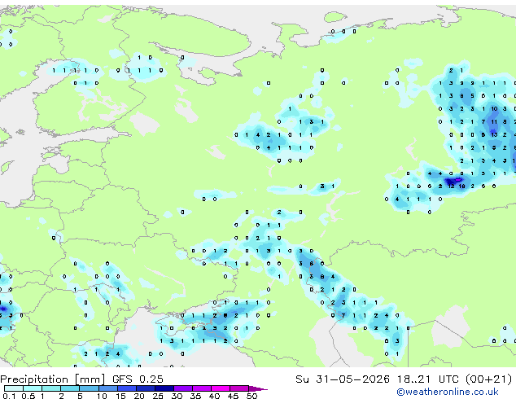Select the 'Su 31-05-2026 18..21 UTC (00+21)' date text
The width and height of the screenshot is (516, 399).
pos(404,379)
